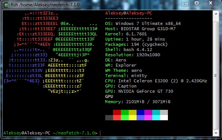The image size is (222, 140).
Task: Click the bright cyan color block
Action: coord(156,118)
